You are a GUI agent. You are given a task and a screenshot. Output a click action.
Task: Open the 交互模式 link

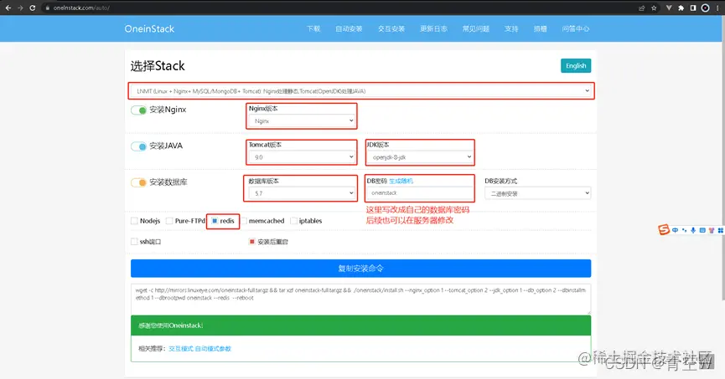(181, 349)
